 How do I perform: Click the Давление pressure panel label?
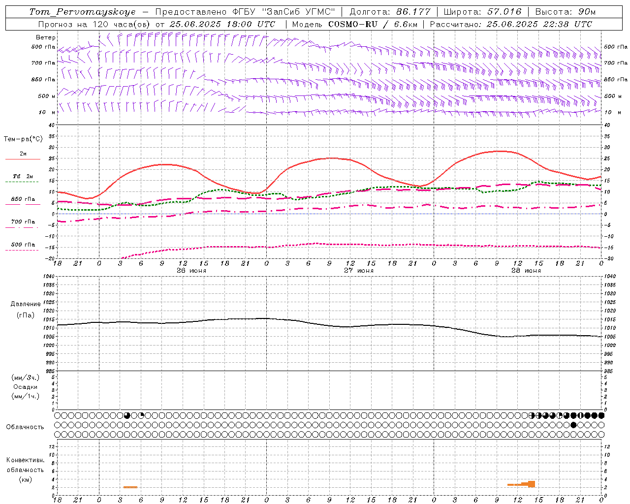click(x=26, y=304)
